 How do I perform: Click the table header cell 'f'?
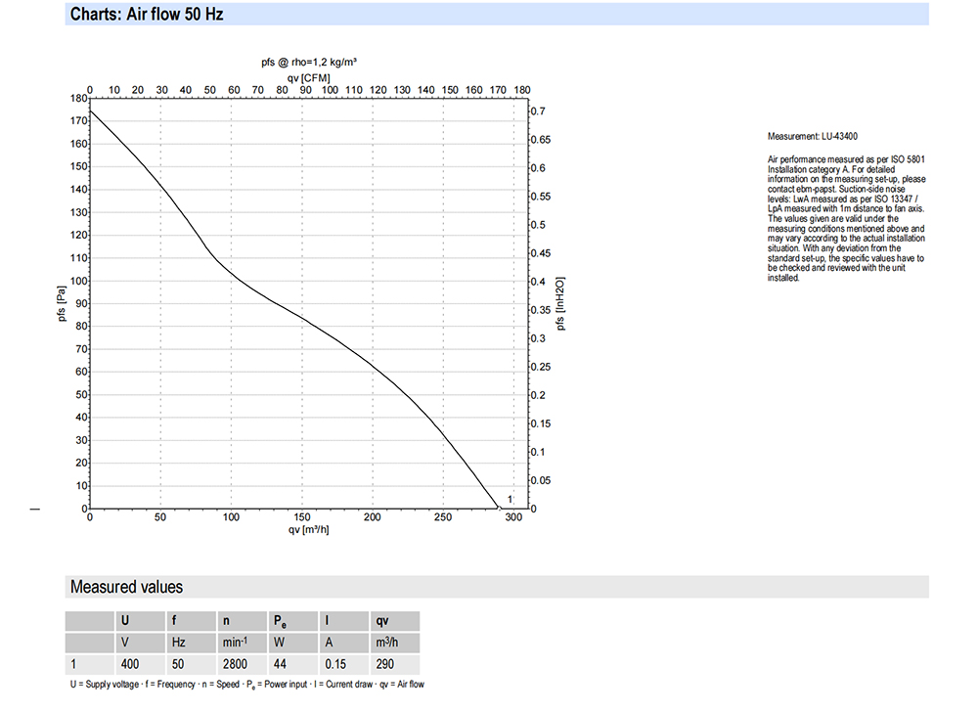pyautogui.click(x=191, y=621)
